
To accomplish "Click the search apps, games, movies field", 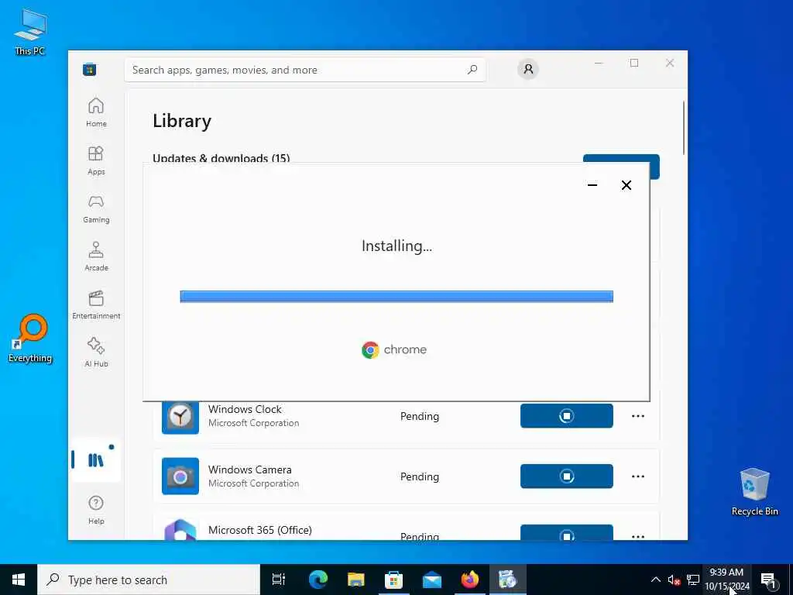I will (305, 70).
